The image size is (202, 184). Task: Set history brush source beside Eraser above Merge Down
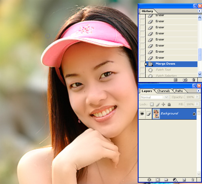(x=142, y=58)
